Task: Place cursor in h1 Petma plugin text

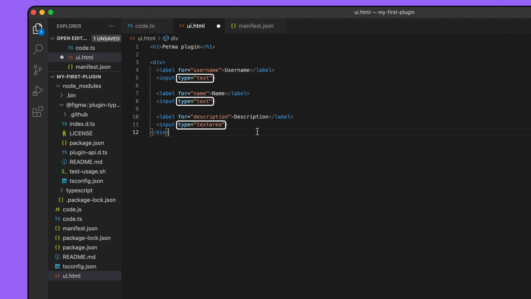Action: point(181,47)
